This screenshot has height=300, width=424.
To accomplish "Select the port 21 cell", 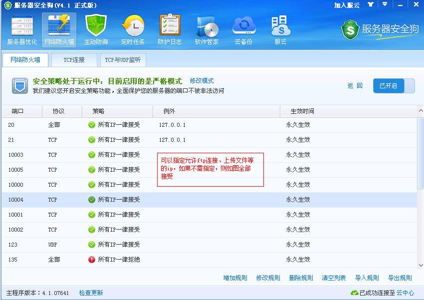I will point(11,140).
